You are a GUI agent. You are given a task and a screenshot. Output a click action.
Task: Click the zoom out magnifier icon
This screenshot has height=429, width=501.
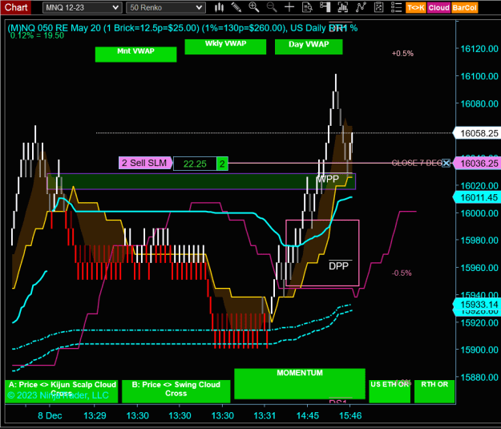(x=272, y=7)
